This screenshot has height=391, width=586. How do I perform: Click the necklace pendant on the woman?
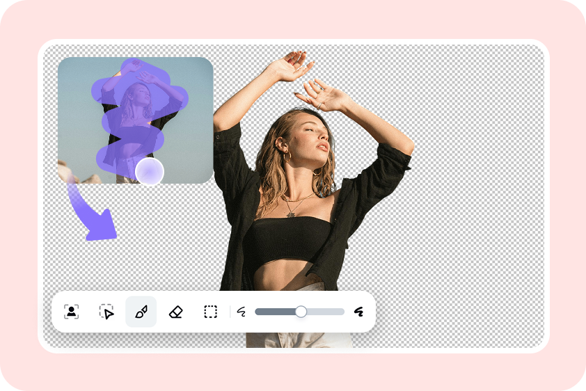point(290,212)
